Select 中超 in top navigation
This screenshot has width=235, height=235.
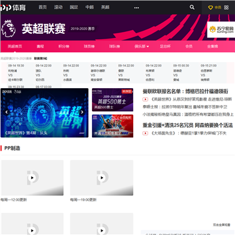click(x=89, y=7)
